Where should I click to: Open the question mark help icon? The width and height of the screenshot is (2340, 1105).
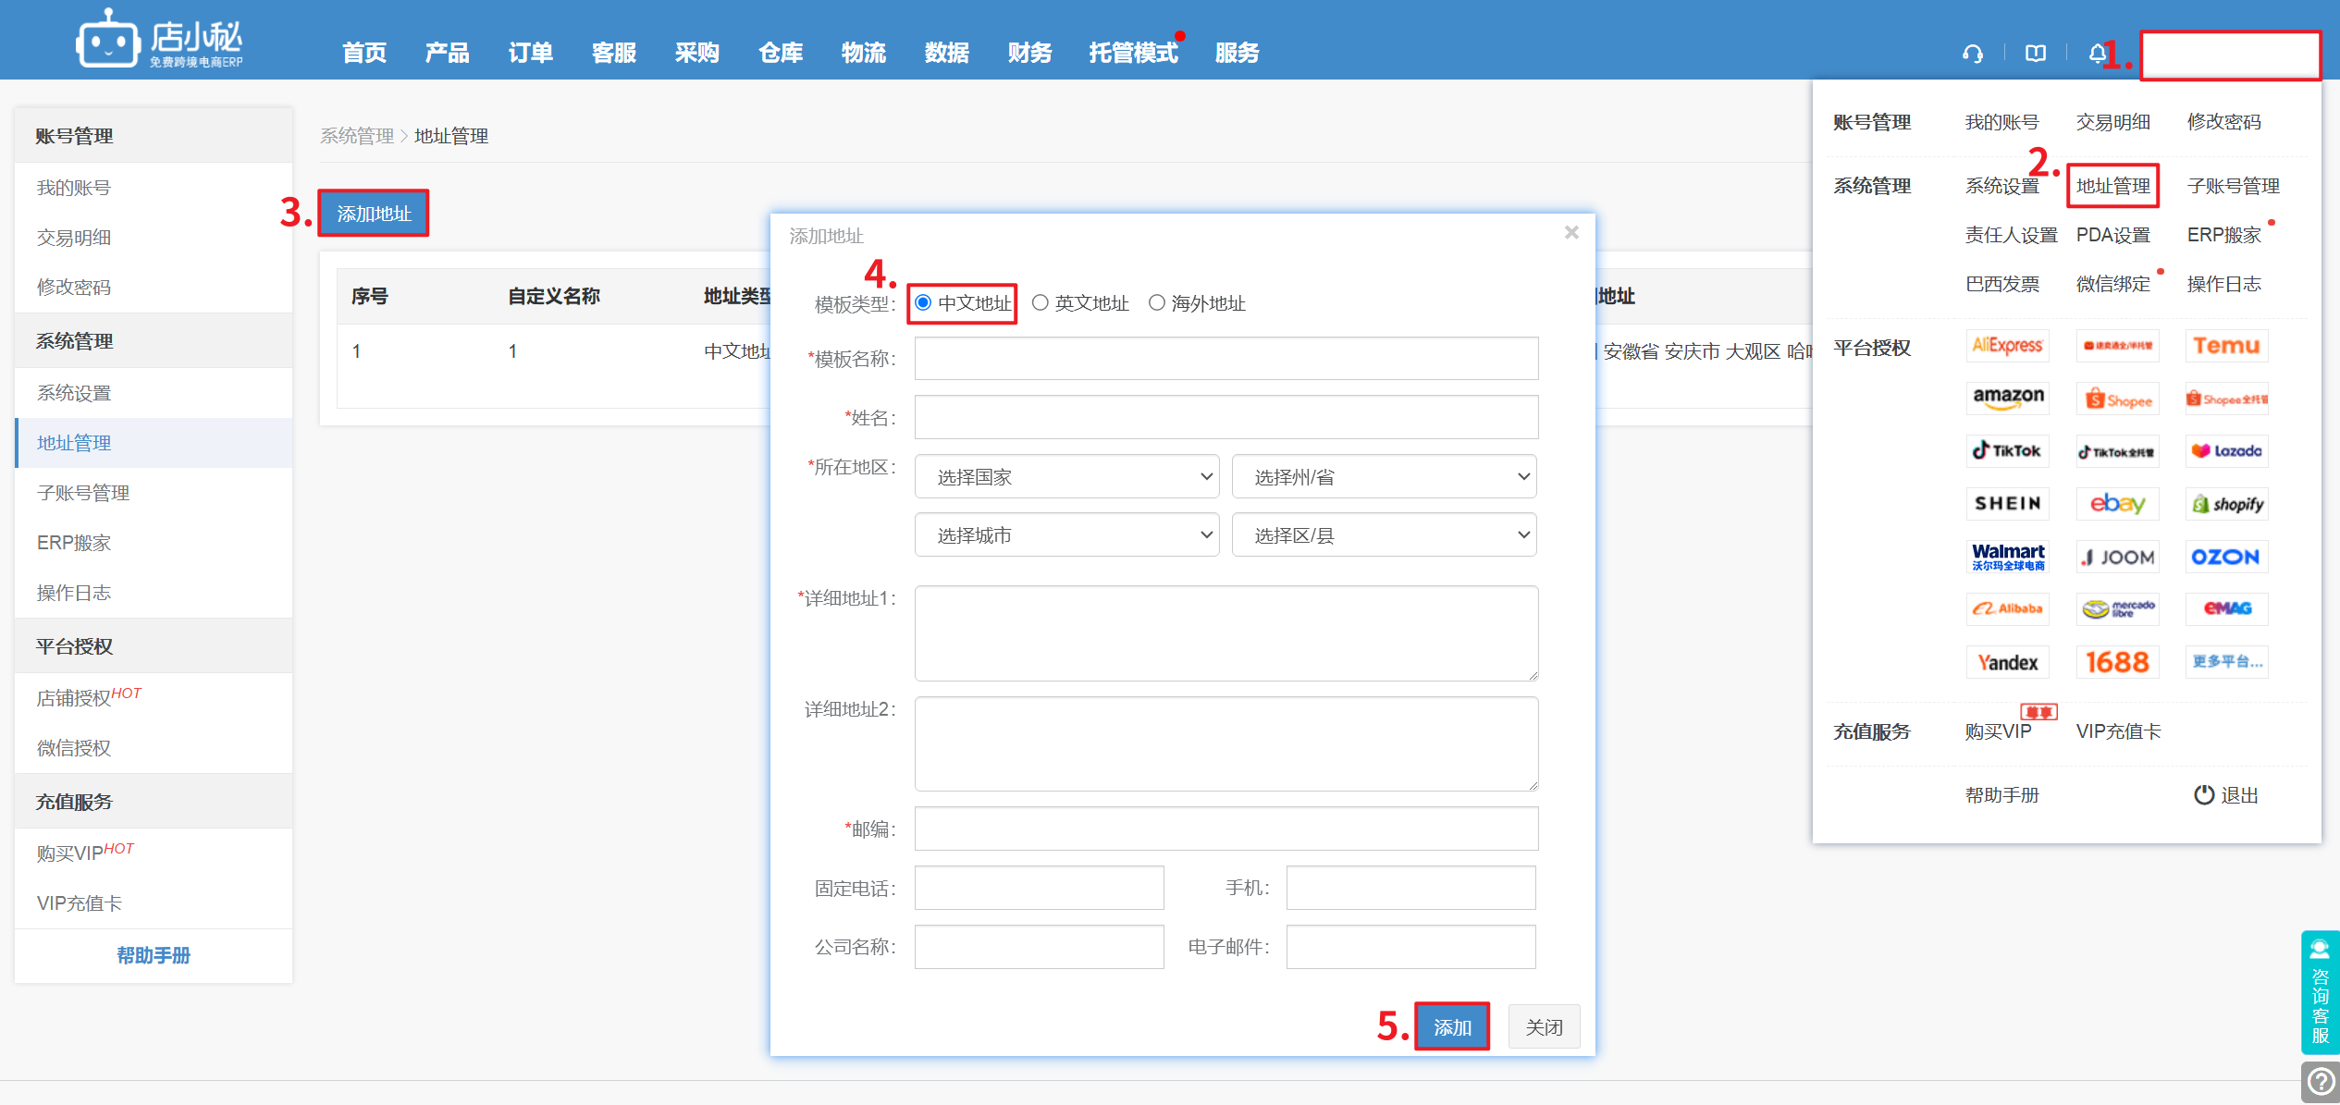click(2321, 1081)
